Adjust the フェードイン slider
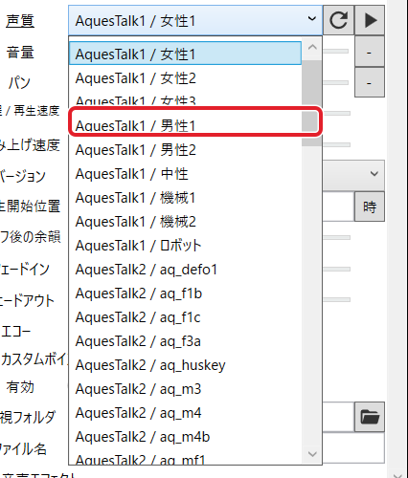The width and height of the screenshot is (408, 478). coord(336,269)
